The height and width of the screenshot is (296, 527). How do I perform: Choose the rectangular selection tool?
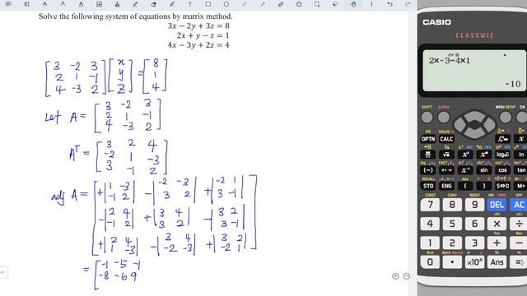pyautogui.click(x=317, y=4)
